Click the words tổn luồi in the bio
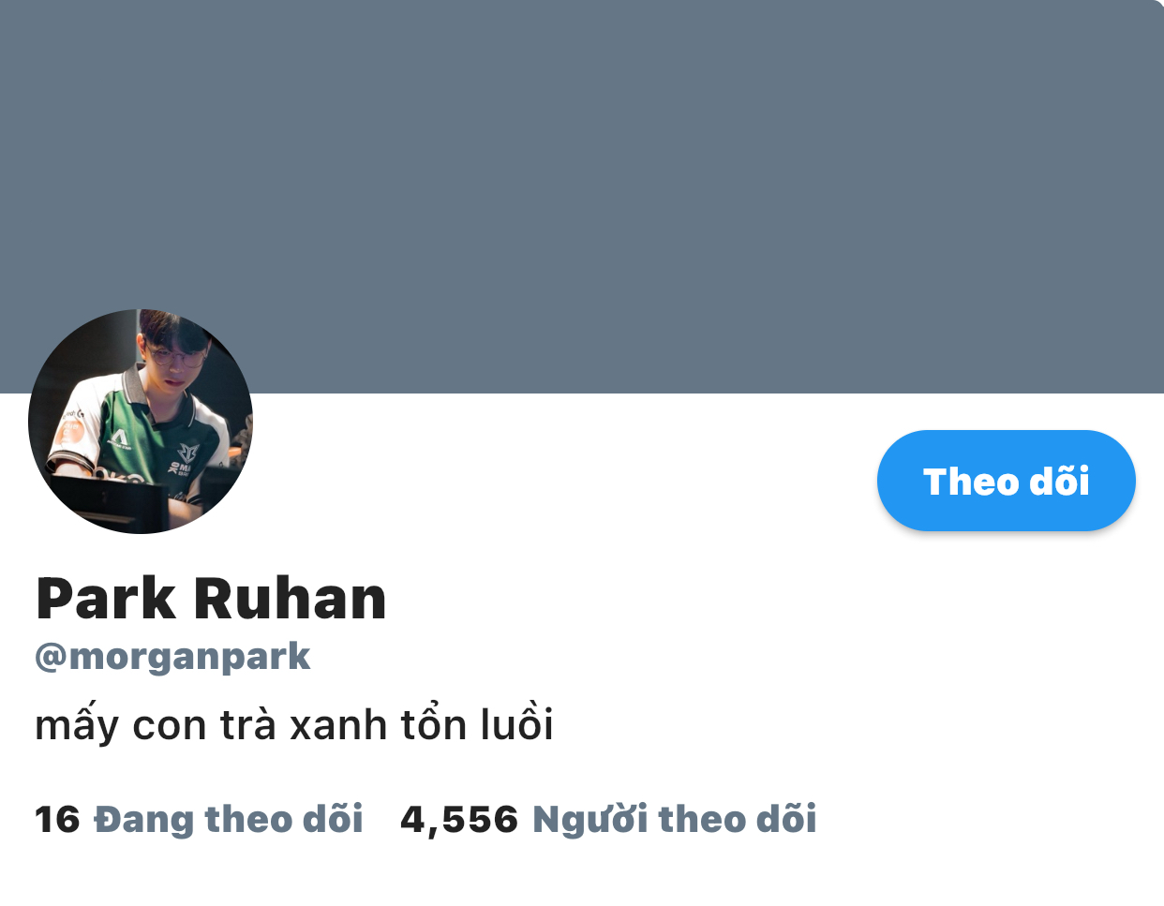The image size is (1164, 906). (x=477, y=725)
